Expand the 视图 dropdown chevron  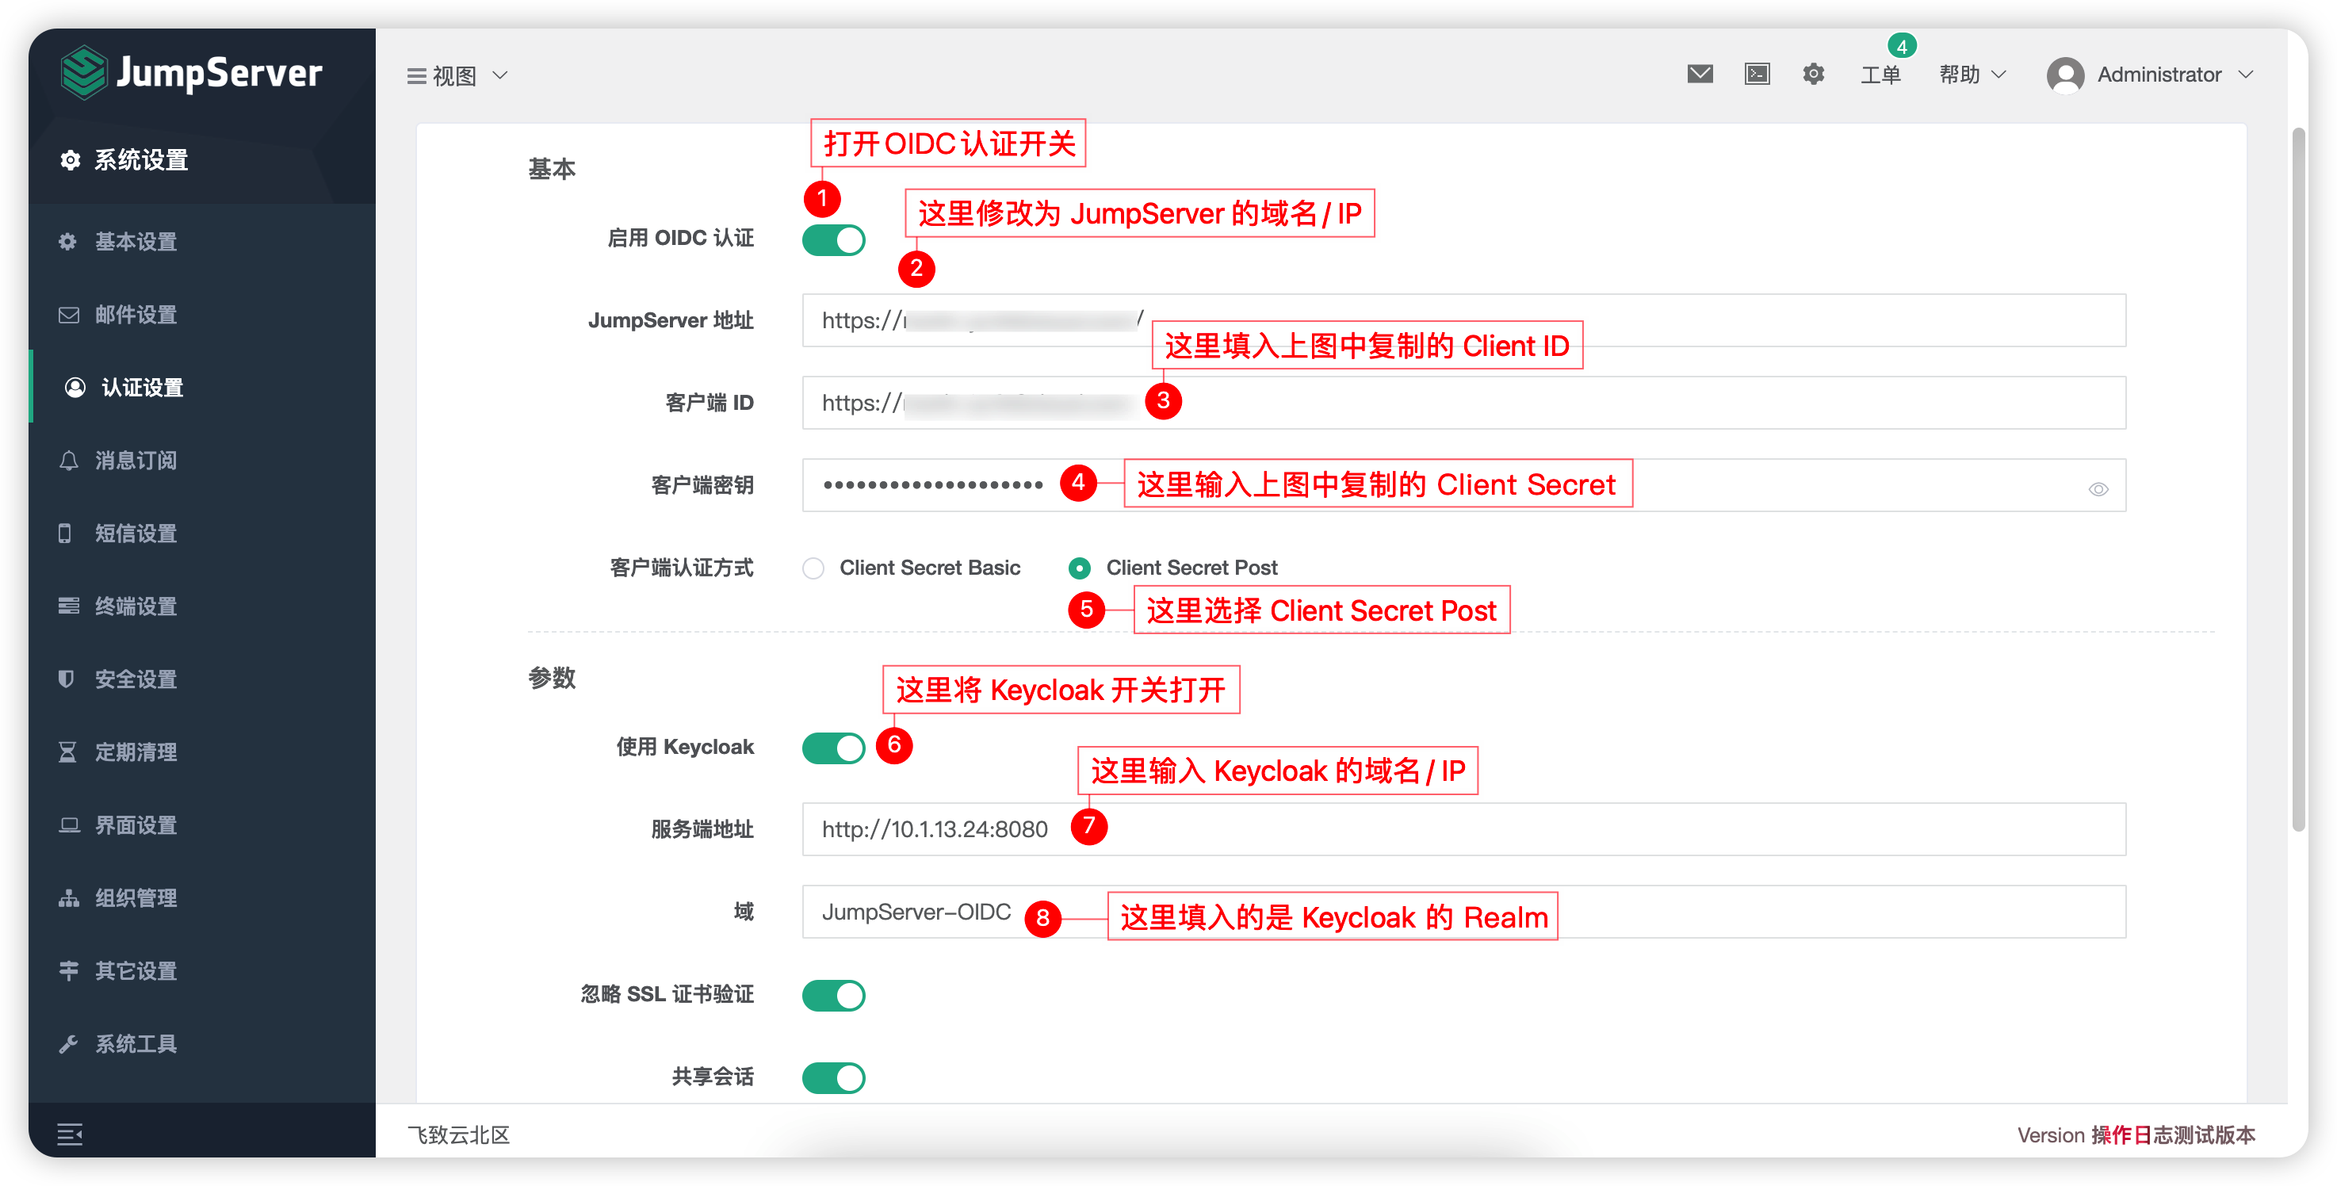coord(500,75)
